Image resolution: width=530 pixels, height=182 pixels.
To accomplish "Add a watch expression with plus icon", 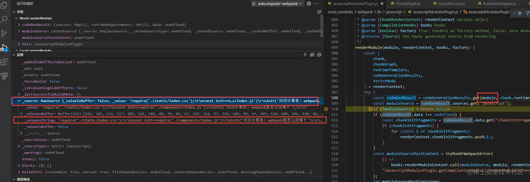I will click(x=305, y=55).
